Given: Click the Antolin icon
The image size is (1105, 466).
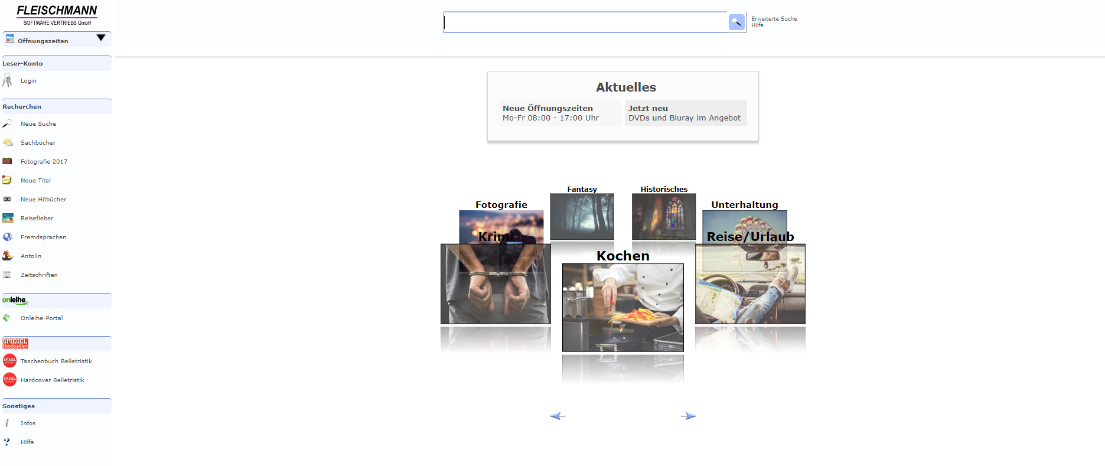Looking at the screenshot, I should pyautogui.click(x=7, y=256).
